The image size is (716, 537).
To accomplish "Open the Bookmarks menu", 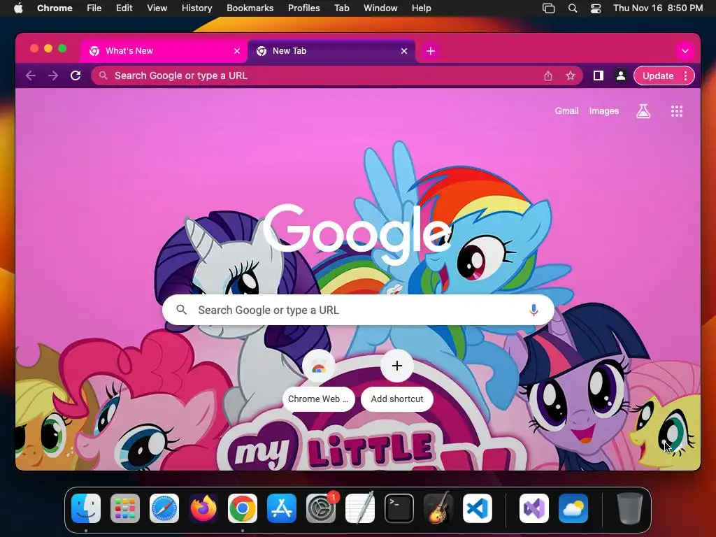I will (x=250, y=8).
